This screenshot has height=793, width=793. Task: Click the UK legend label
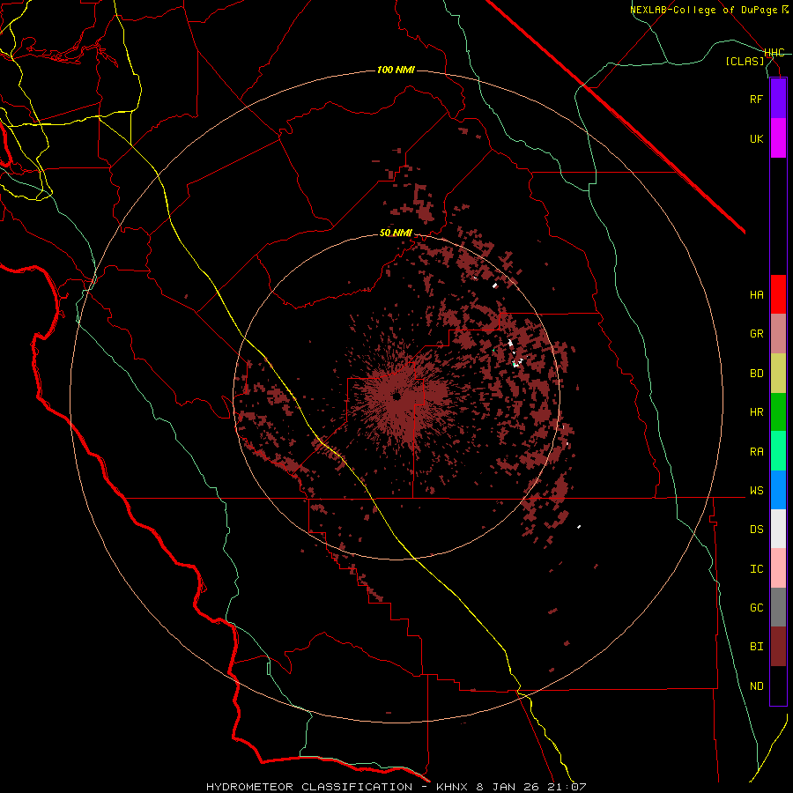pyautogui.click(x=756, y=138)
